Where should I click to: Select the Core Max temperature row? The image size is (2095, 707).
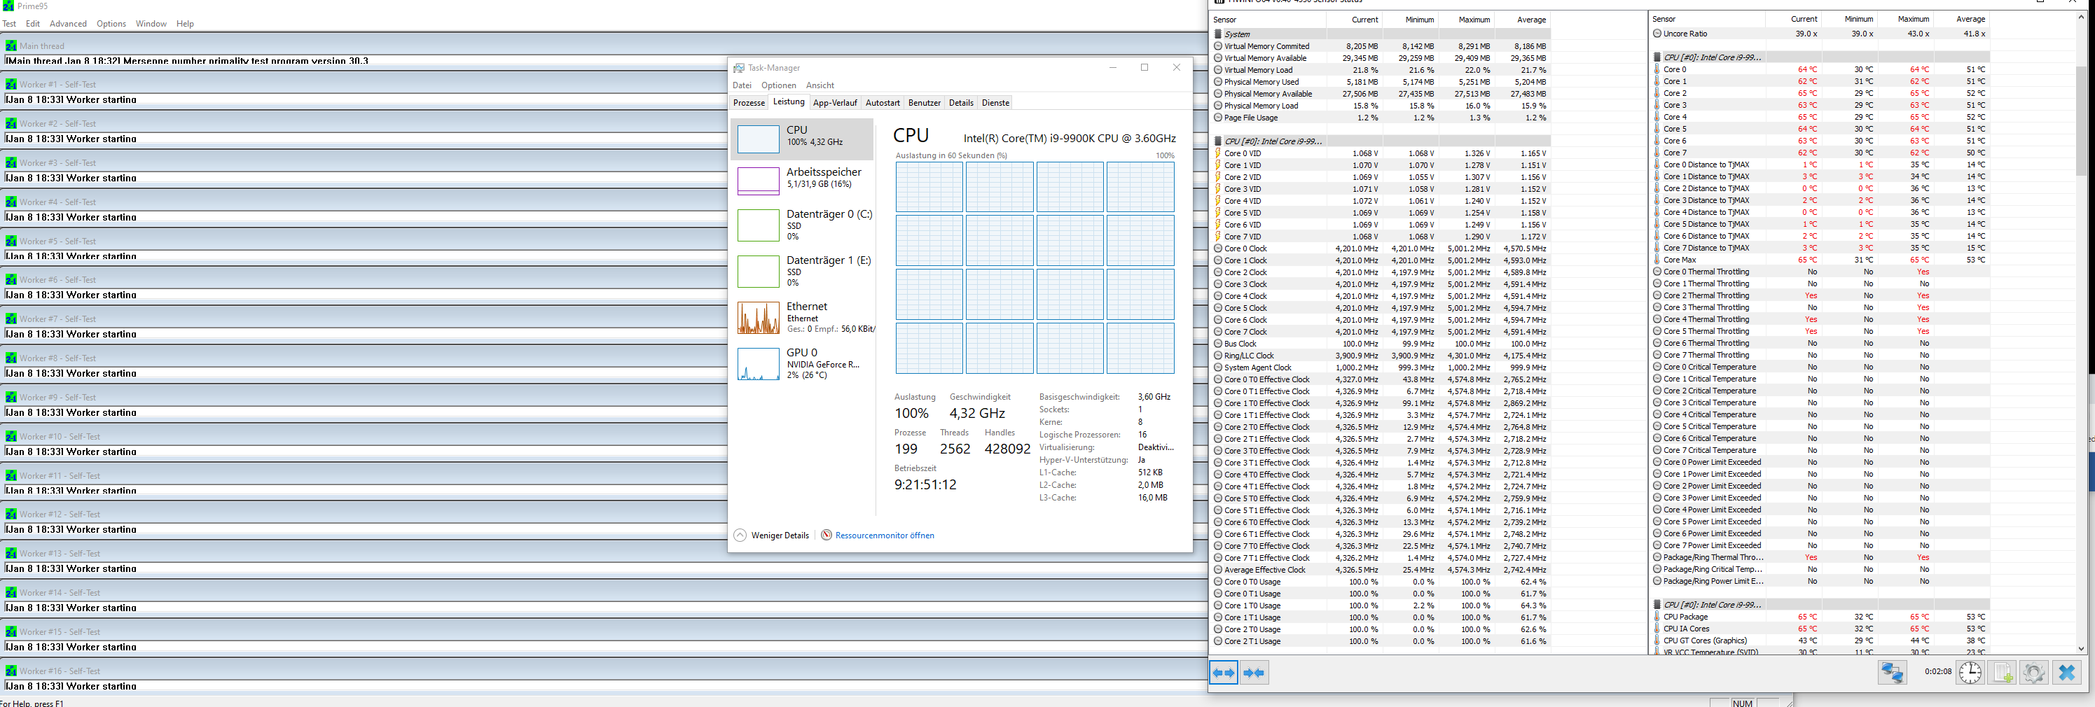coord(1821,260)
